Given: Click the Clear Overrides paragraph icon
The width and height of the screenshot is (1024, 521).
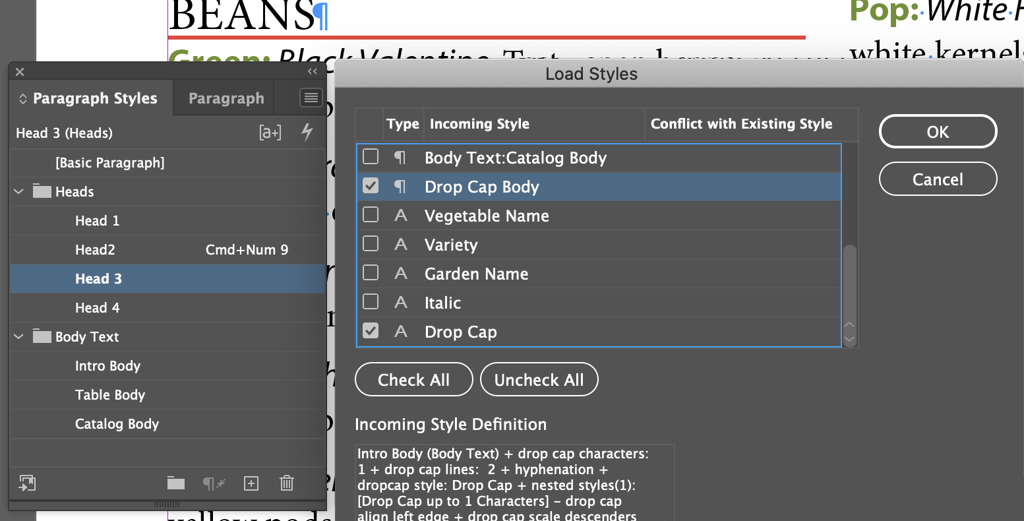Looking at the screenshot, I should tap(214, 484).
